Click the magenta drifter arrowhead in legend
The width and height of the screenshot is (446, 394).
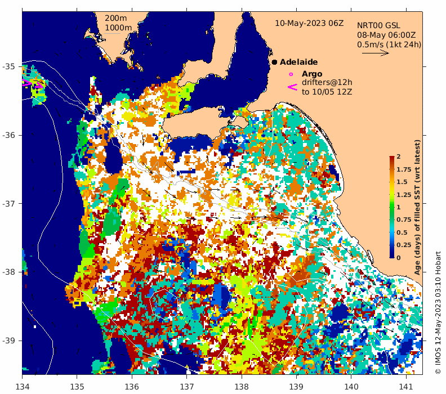[x=292, y=87]
